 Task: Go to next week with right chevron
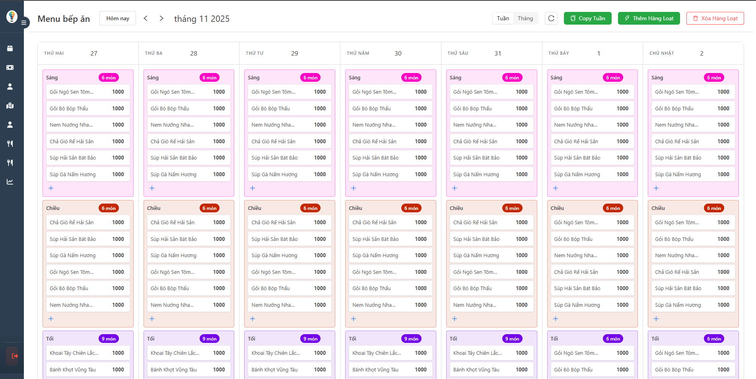point(161,18)
